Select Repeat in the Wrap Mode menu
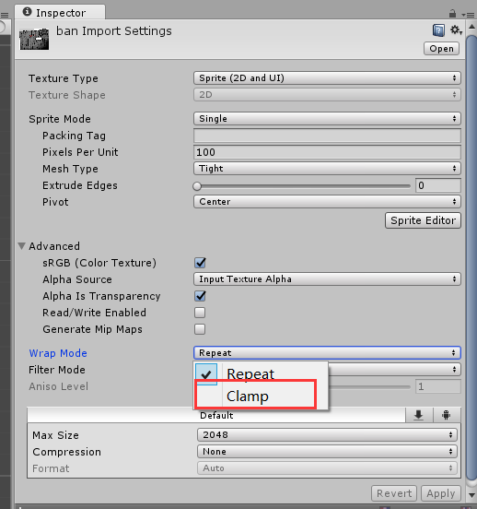This screenshot has height=509, width=477. coord(261,374)
